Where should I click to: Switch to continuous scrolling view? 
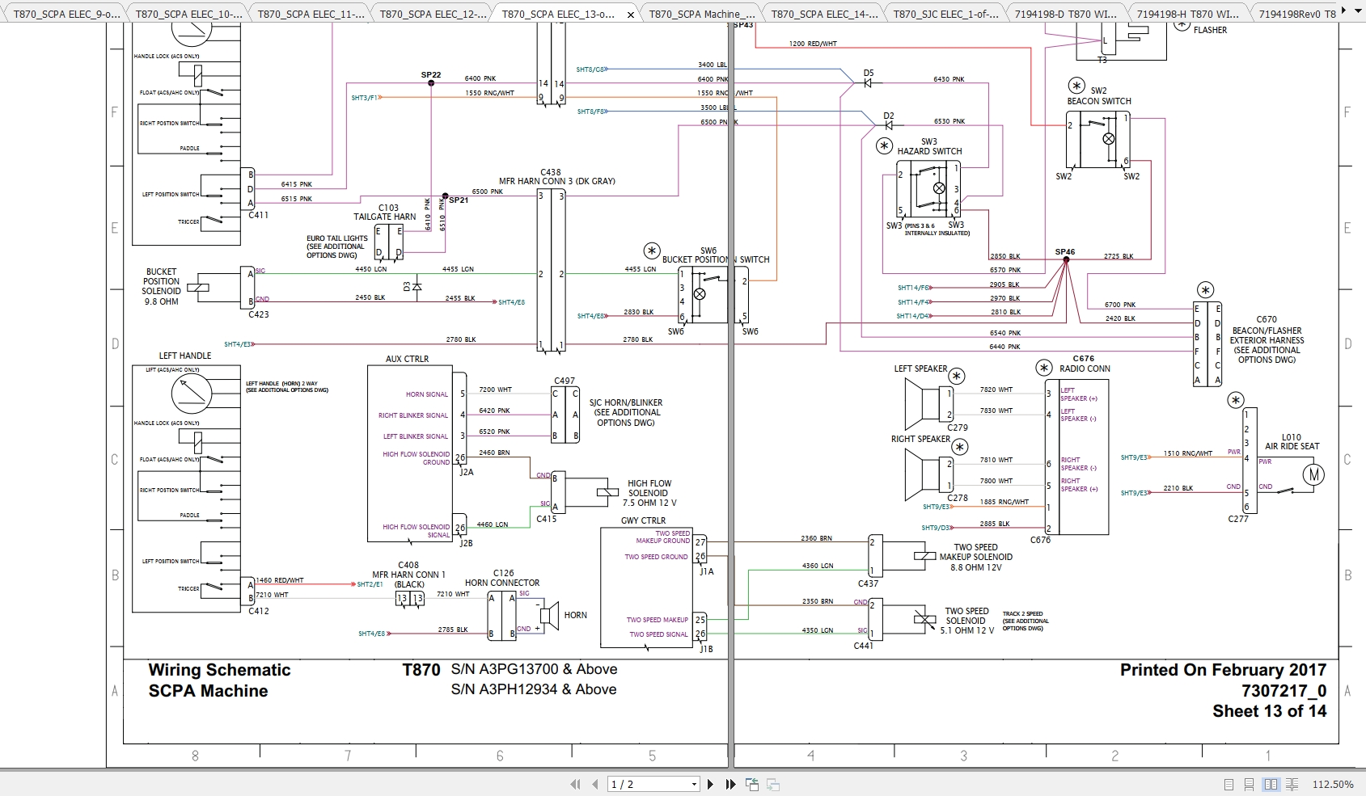[1250, 784]
